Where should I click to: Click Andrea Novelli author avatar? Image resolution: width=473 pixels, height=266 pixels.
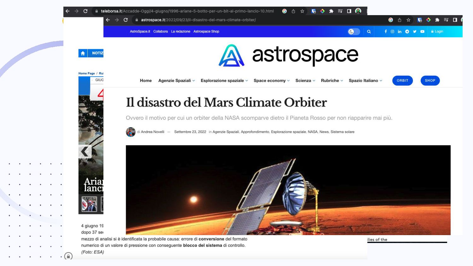[x=131, y=132]
